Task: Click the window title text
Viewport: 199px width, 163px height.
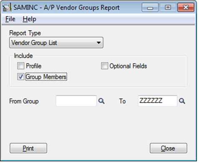Action: 66,8
